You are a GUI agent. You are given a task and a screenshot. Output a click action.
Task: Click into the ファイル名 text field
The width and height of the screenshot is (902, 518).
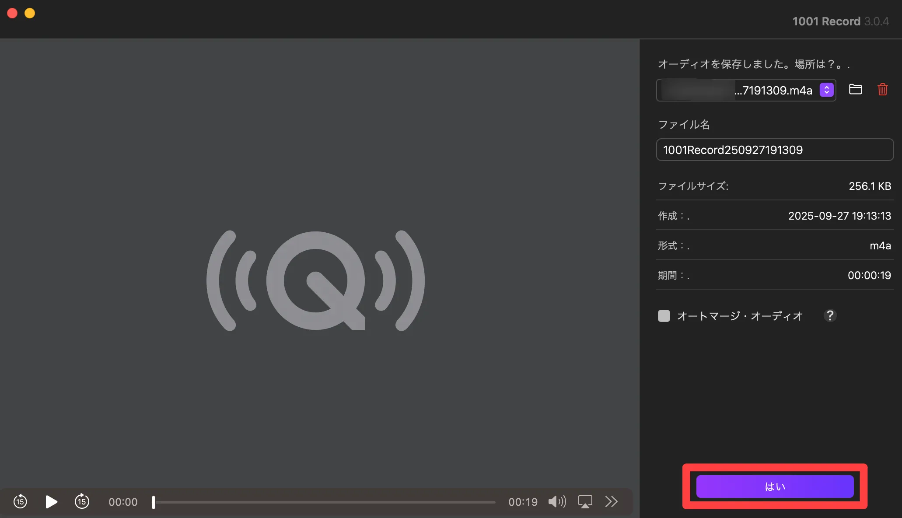coord(774,150)
